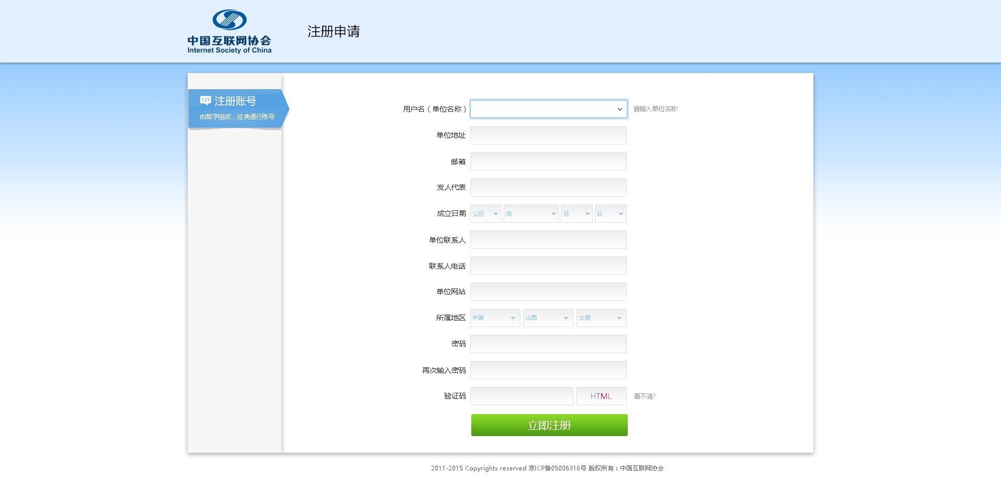
Task: Focus the 邮箱 input field
Action: [548, 161]
